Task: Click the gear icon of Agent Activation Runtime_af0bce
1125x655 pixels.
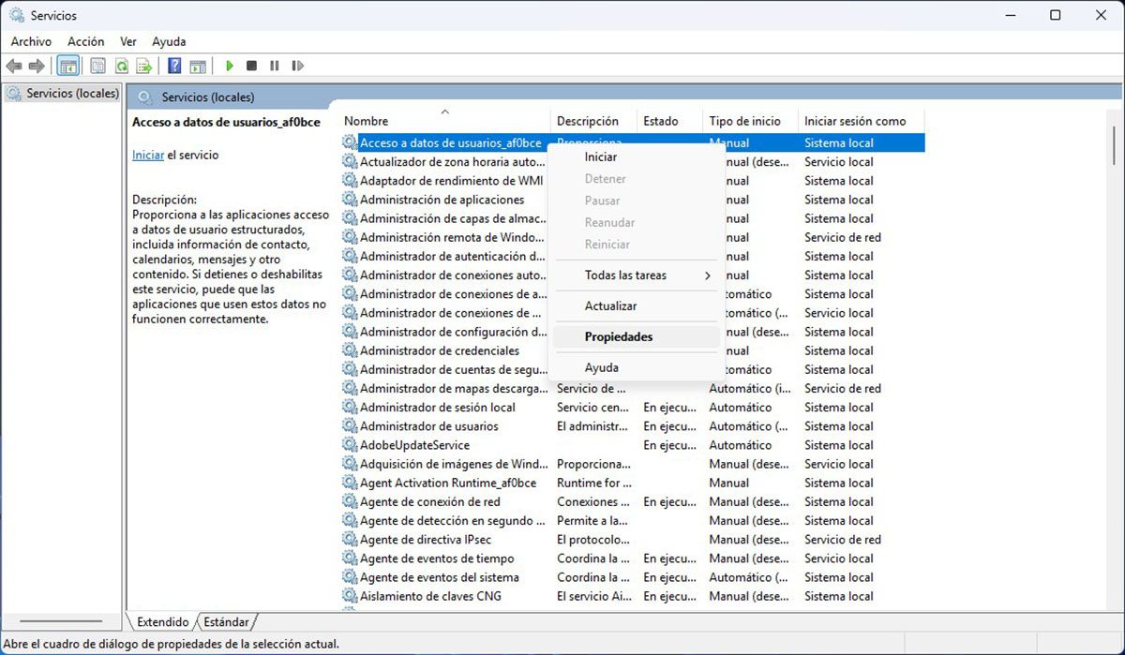Action: [x=350, y=483]
